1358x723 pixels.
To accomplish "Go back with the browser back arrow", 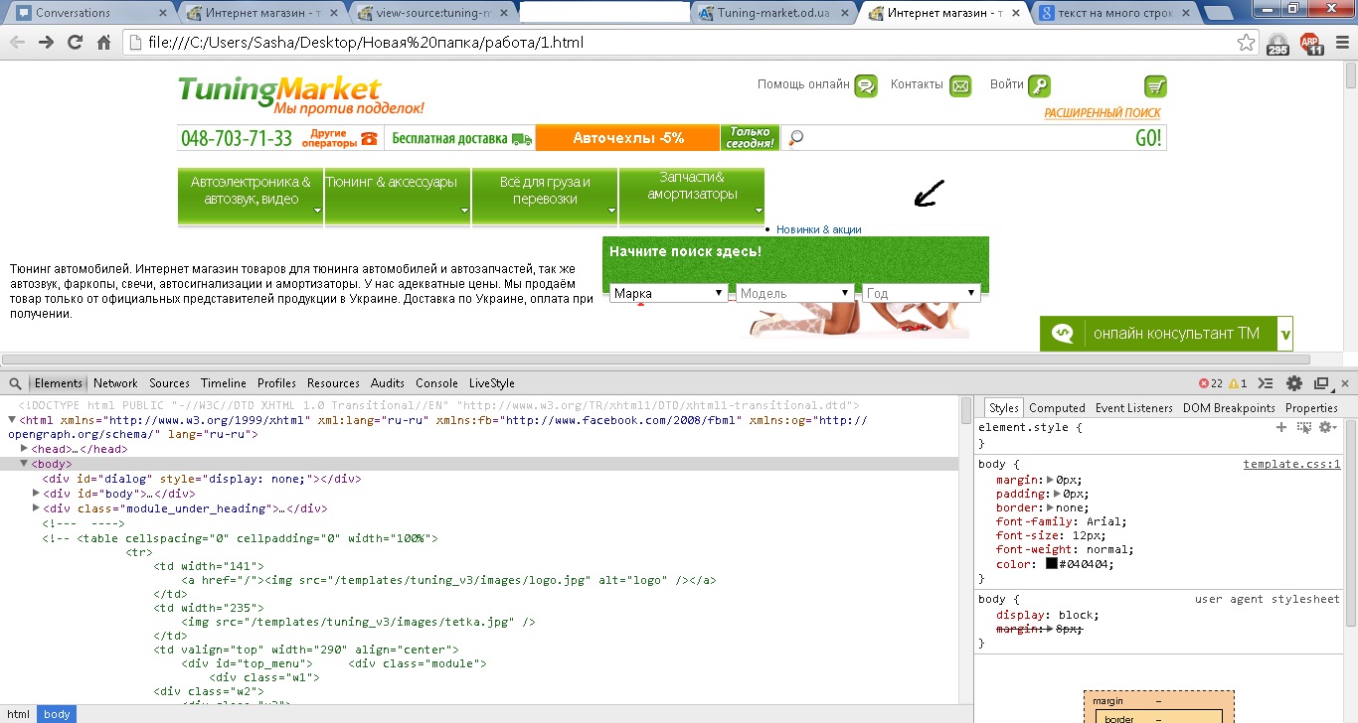I will (x=18, y=43).
